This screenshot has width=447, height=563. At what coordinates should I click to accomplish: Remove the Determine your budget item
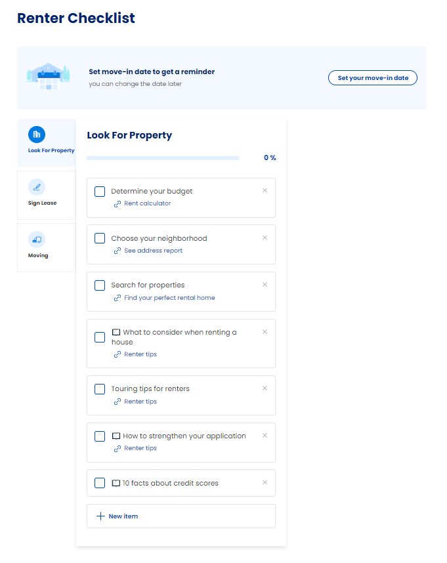click(x=265, y=190)
